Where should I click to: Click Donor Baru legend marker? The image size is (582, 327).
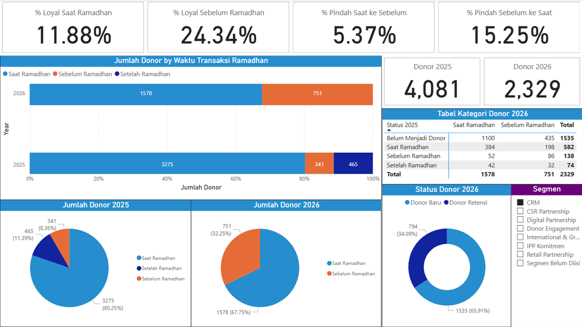coord(407,203)
